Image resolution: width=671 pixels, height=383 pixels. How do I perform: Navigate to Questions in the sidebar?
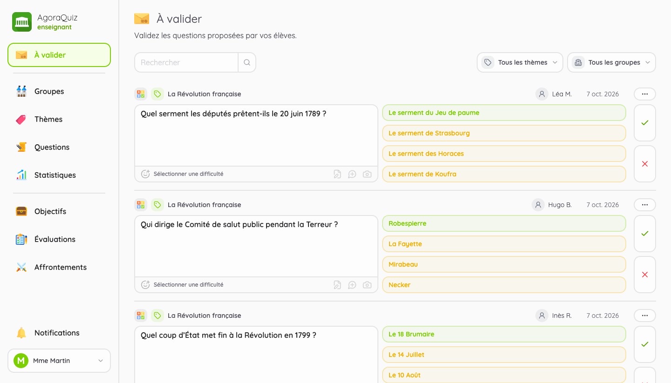point(59,147)
